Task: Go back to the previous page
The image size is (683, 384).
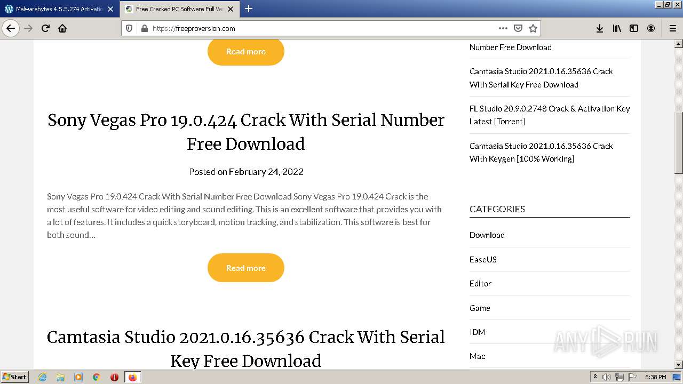Action: tap(11, 28)
